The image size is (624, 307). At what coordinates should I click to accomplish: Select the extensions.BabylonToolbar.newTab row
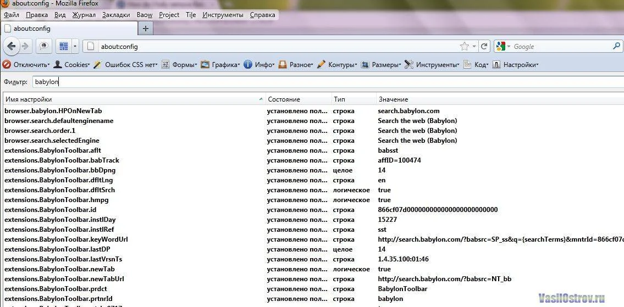click(x=313, y=269)
